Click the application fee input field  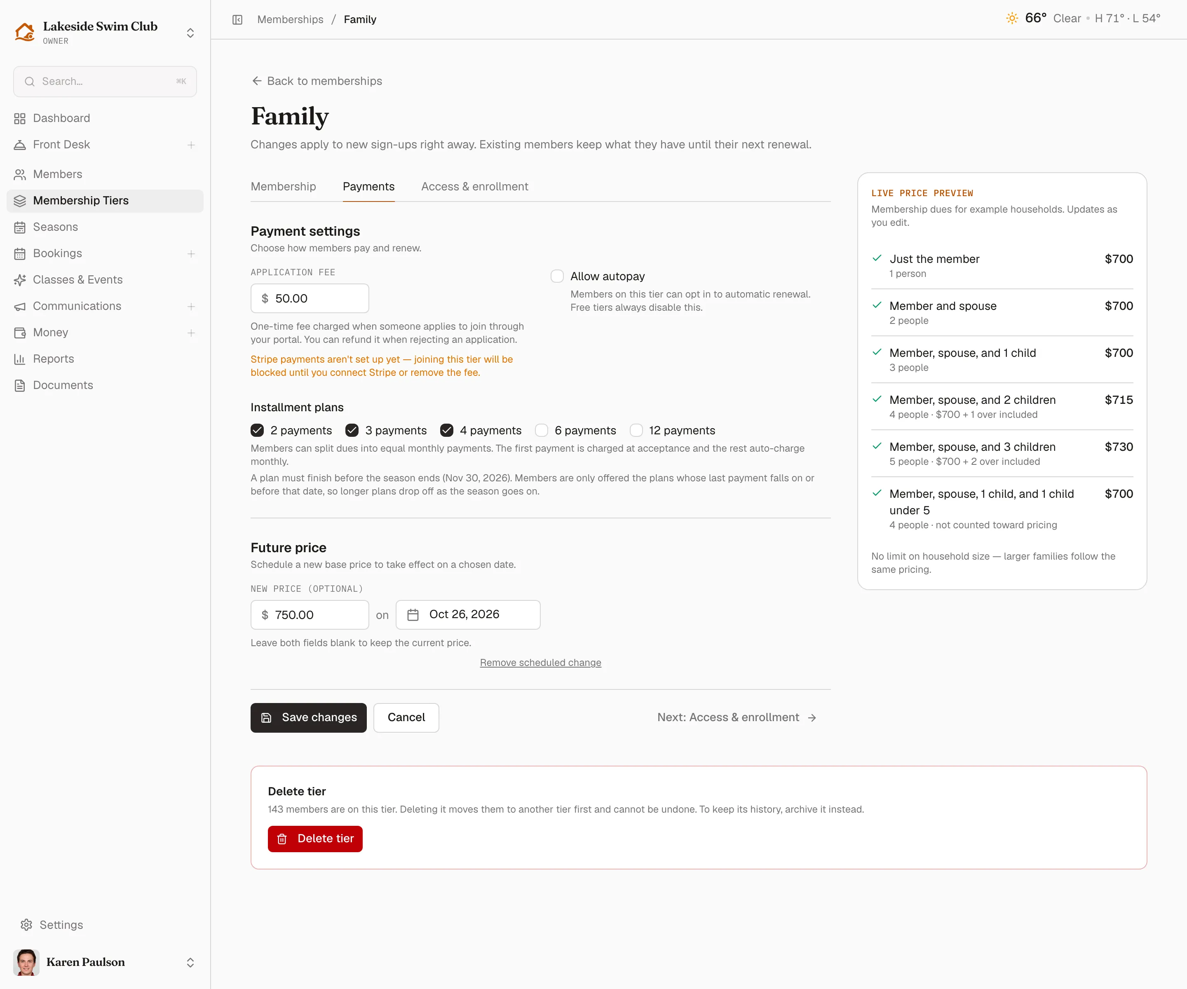tap(310, 298)
